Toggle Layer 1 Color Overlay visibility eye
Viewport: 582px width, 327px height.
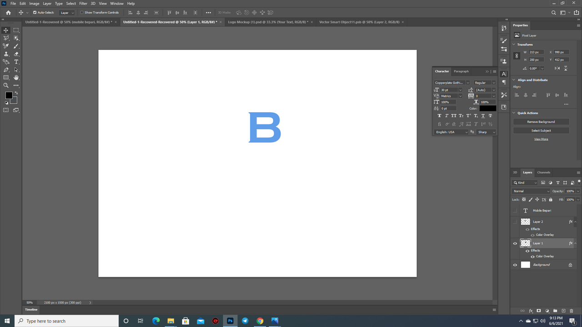point(532,256)
